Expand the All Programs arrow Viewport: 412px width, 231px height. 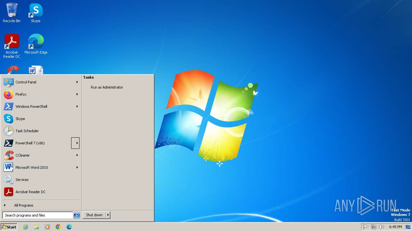[x=5, y=205]
